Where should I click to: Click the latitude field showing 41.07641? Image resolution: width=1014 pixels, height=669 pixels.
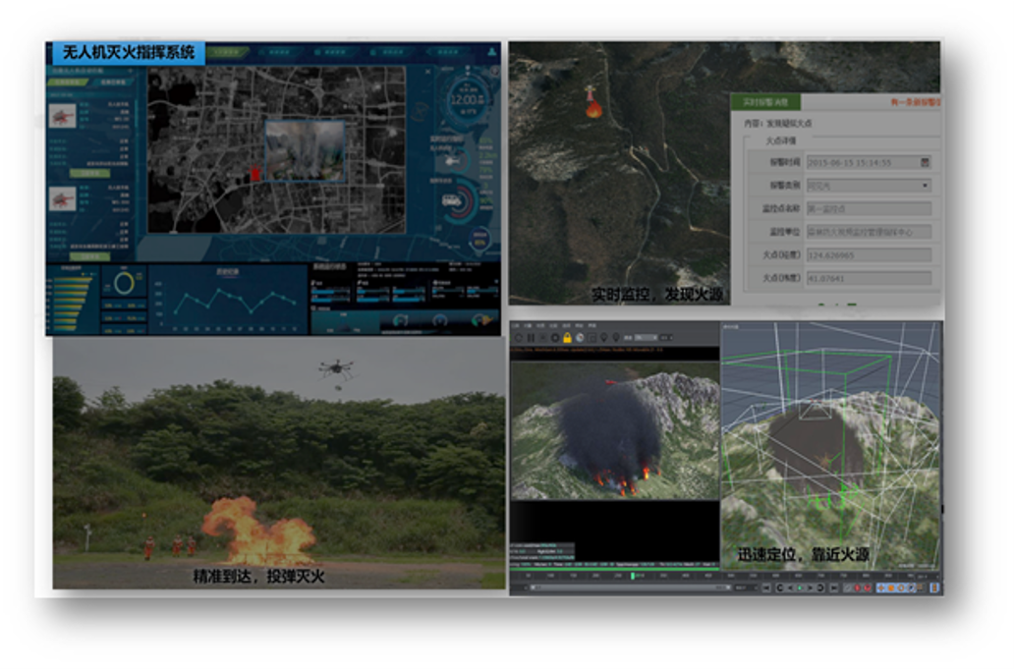(870, 279)
